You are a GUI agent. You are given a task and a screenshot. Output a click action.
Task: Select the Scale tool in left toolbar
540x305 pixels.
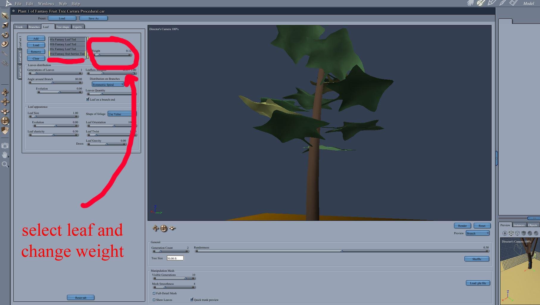pyautogui.click(x=5, y=25)
